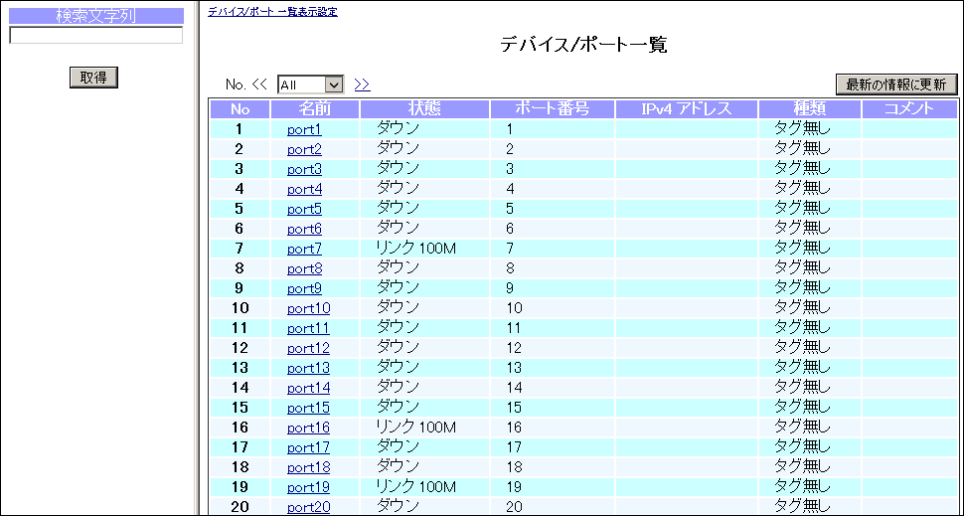Select リンク 100M status in port16 row
This screenshot has width=964, height=516.
pyautogui.click(x=416, y=427)
